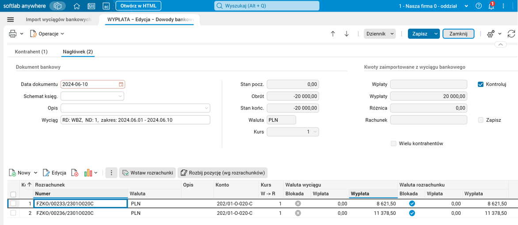Go to the home icon

76,6
